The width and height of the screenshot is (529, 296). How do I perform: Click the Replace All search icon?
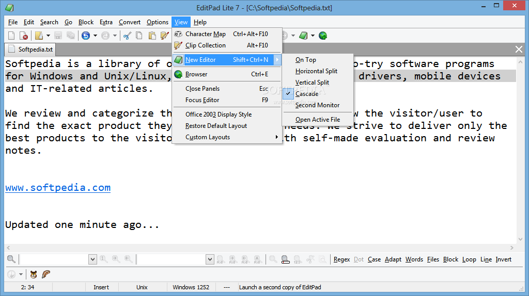[257, 259]
